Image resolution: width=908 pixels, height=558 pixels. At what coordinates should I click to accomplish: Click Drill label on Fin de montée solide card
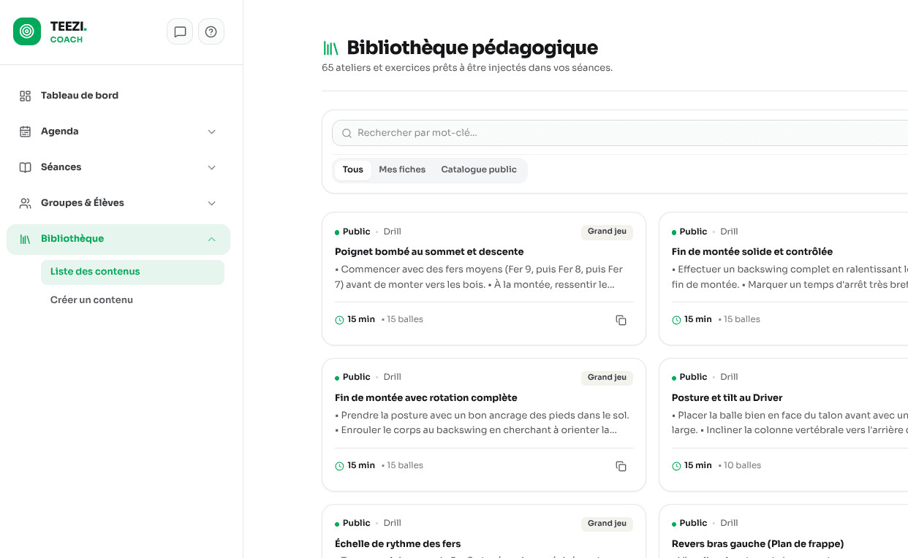tap(729, 232)
